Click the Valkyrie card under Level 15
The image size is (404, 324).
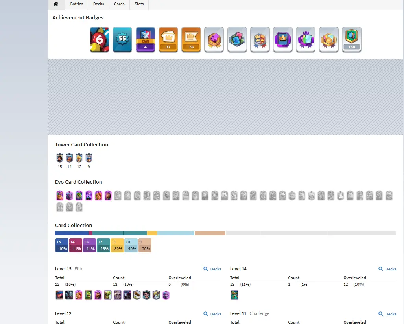pos(79,295)
